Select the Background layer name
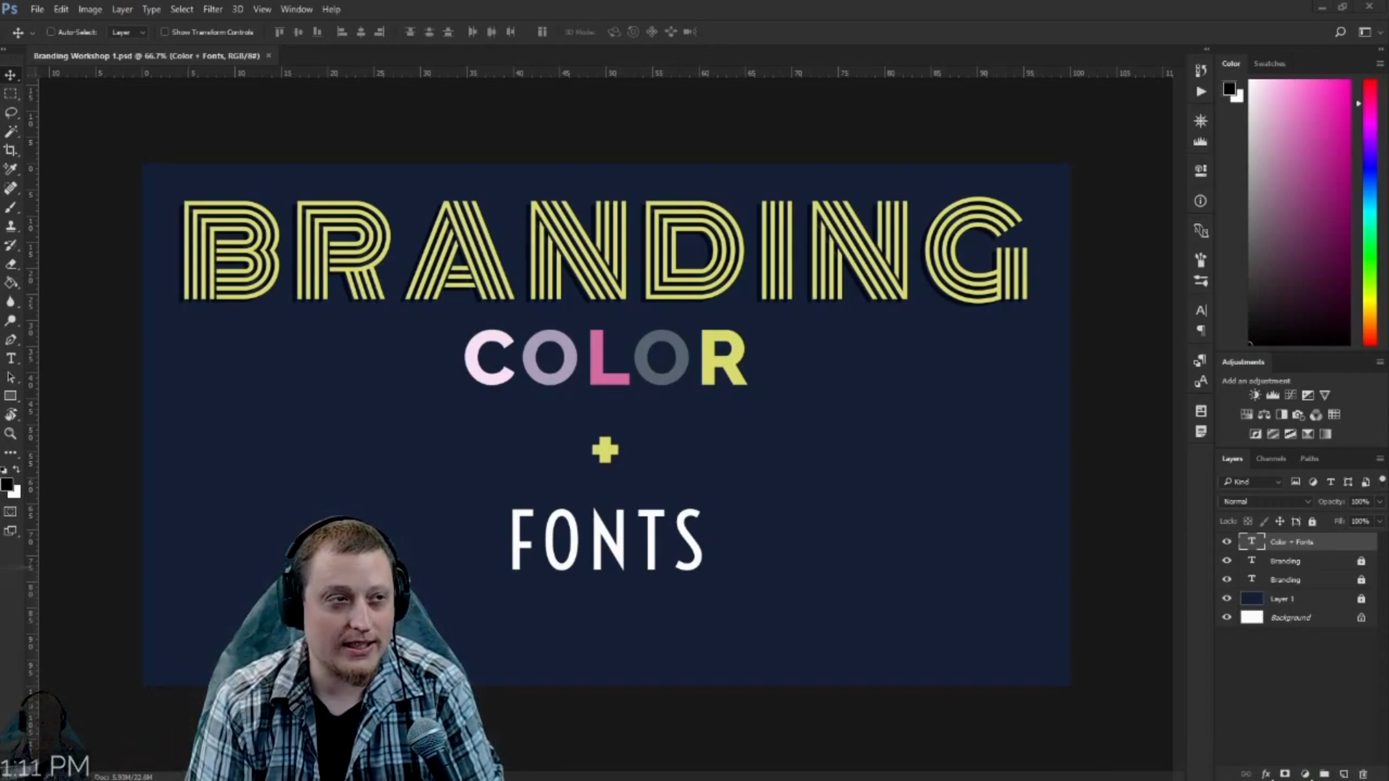Viewport: 1389px width, 781px height. pyautogui.click(x=1290, y=617)
